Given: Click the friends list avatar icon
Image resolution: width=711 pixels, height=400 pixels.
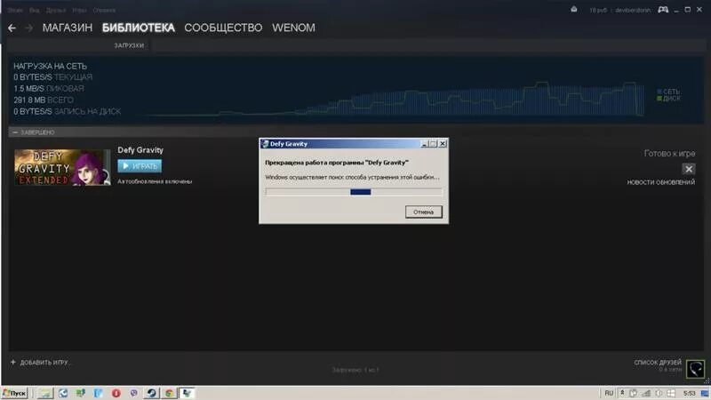Looking at the screenshot, I should (x=695, y=368).
